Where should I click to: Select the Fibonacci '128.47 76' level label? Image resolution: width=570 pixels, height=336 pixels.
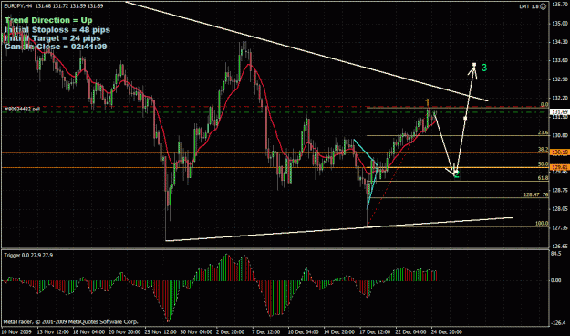pos(536,195)
